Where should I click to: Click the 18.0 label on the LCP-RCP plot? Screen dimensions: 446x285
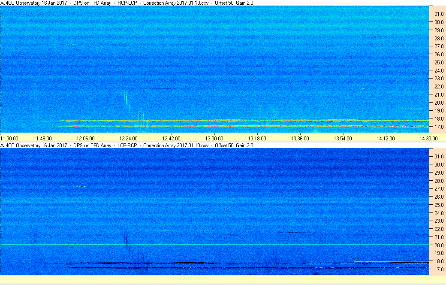tap(439, 261)
